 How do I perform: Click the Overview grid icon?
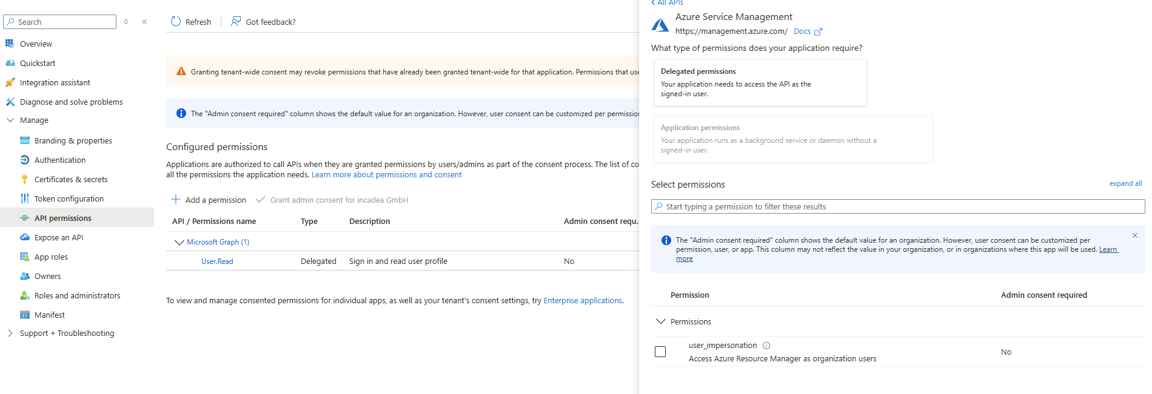point(10,44)
